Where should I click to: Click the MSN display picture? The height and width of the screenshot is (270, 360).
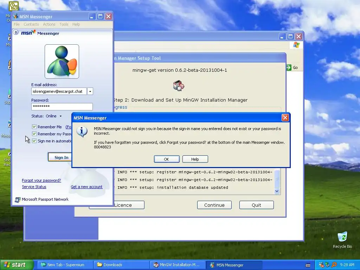(x=62, y=62)
